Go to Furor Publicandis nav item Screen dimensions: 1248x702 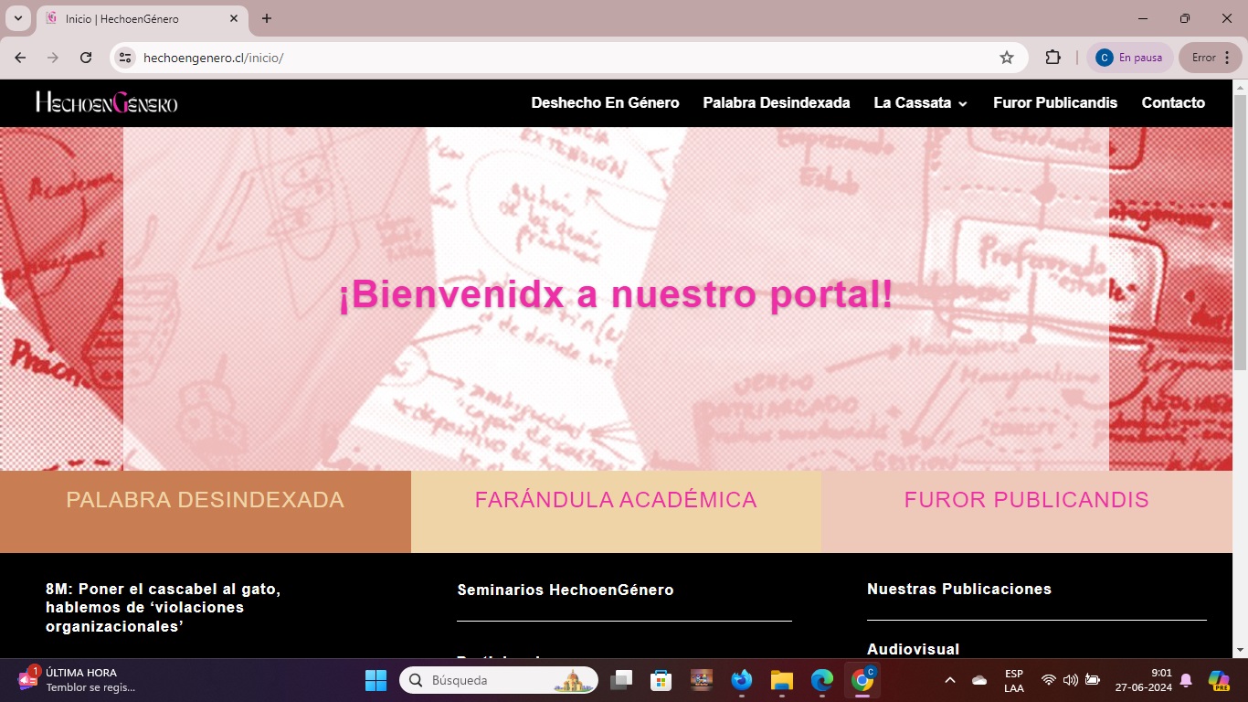[1055, 102]
